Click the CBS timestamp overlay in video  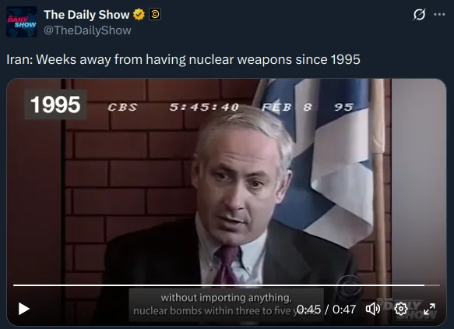[x=231, y=108]
